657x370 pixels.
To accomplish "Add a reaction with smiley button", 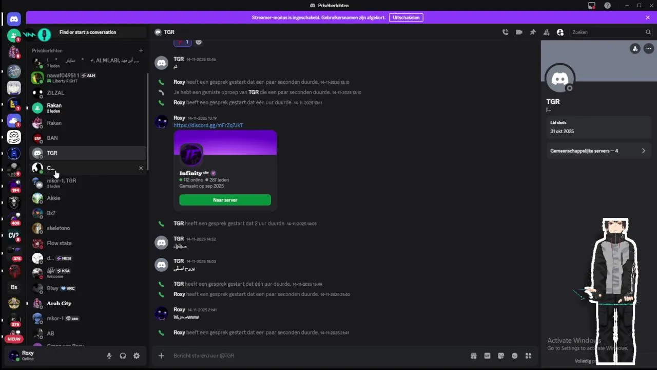I will click(199, 42).
